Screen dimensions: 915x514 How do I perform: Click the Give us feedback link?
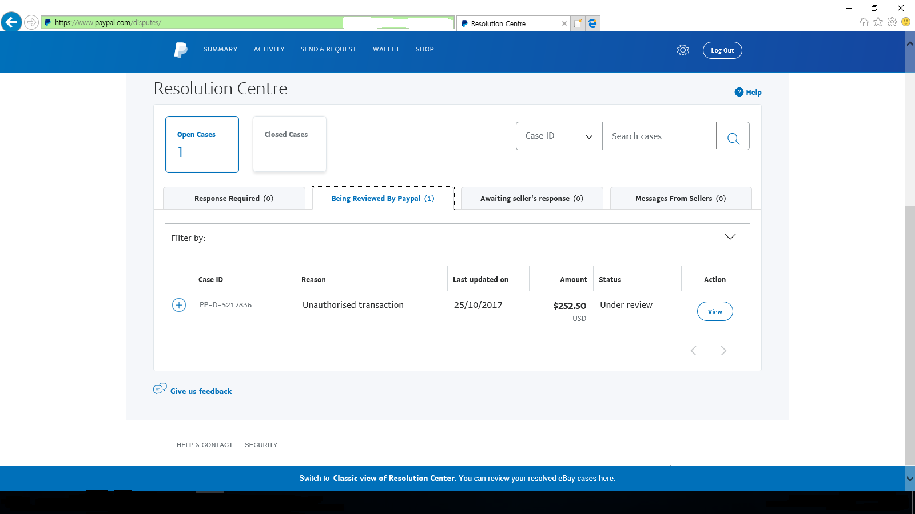click(x=201, y=391)
